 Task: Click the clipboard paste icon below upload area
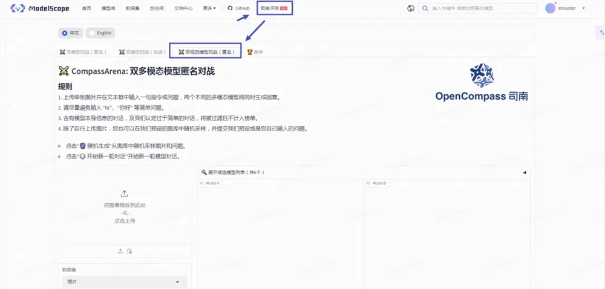(x=129, y=251)
